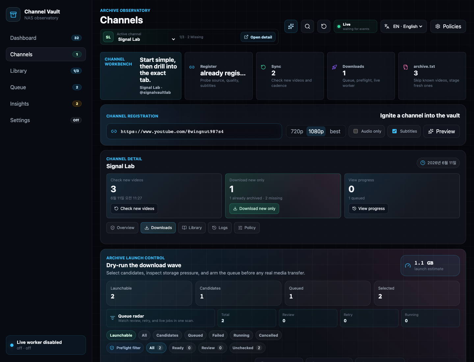474x362 pixels.
Task: Open search with the magnifier icon
Action: pyautogui.click(x=307, y=26)
